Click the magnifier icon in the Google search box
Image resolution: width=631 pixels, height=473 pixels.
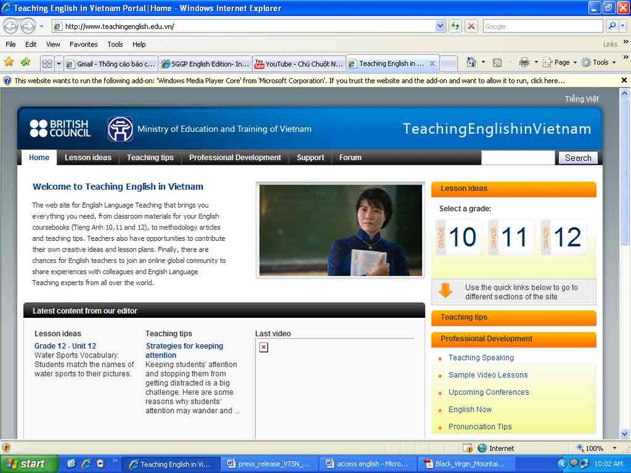613,26
